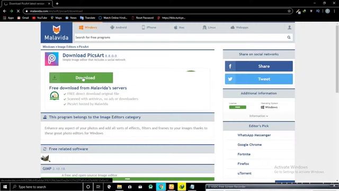
Task: Open the user account icon
Action: pos(289,28)
